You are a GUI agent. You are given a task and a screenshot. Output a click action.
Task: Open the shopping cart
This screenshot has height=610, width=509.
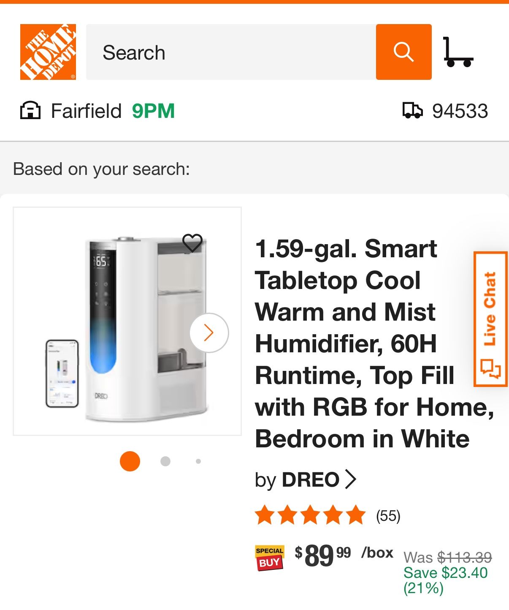(458, 52)
